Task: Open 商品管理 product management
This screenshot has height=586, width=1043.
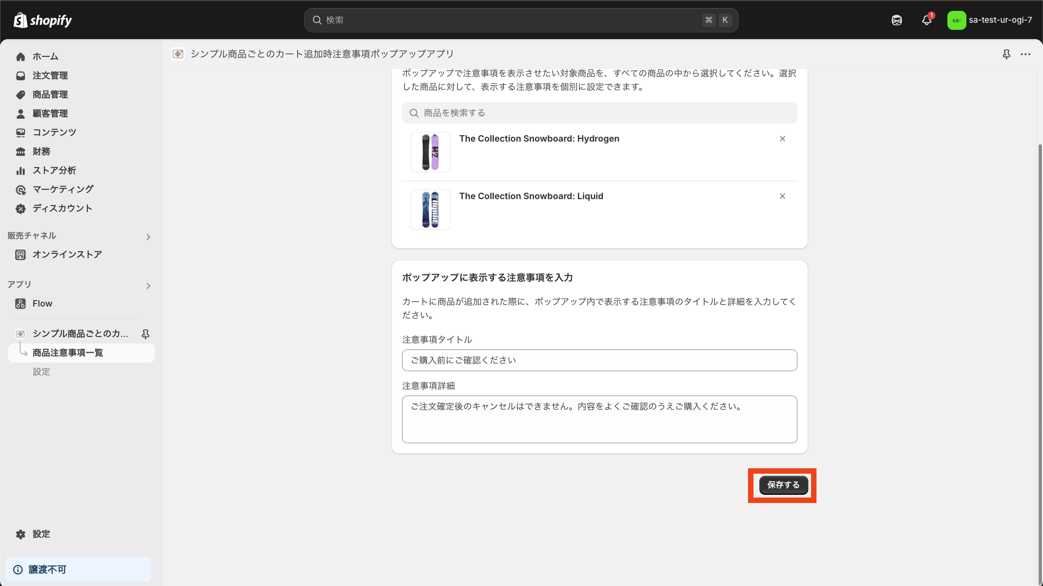Action: pos(50,94)
